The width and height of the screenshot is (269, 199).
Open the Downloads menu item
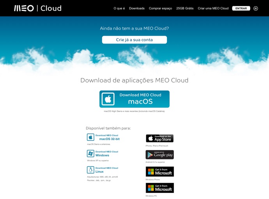click(x=137, y=8)
